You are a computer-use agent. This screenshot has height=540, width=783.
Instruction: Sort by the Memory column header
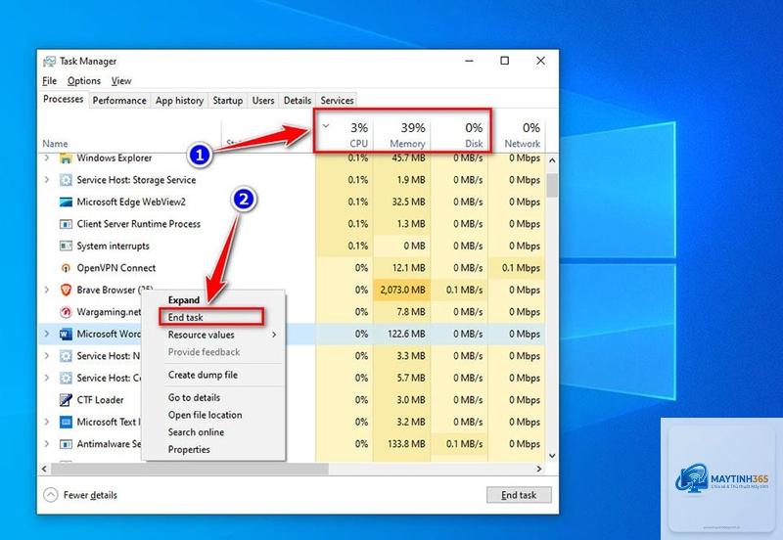[401, 135]
